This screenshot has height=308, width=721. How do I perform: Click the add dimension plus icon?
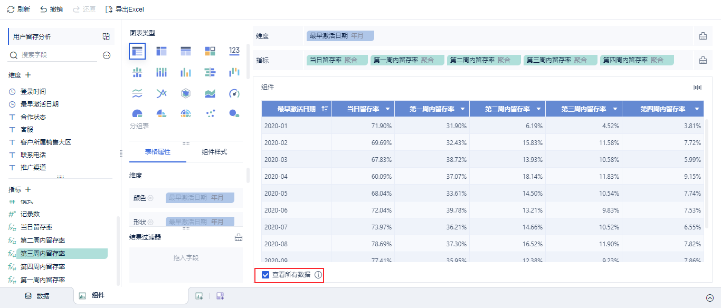(29, 75)
